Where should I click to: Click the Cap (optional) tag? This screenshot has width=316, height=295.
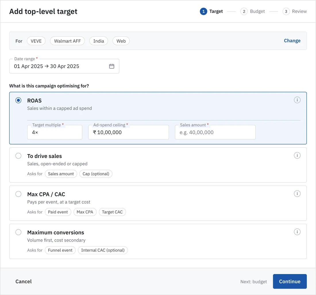(96, 174)
